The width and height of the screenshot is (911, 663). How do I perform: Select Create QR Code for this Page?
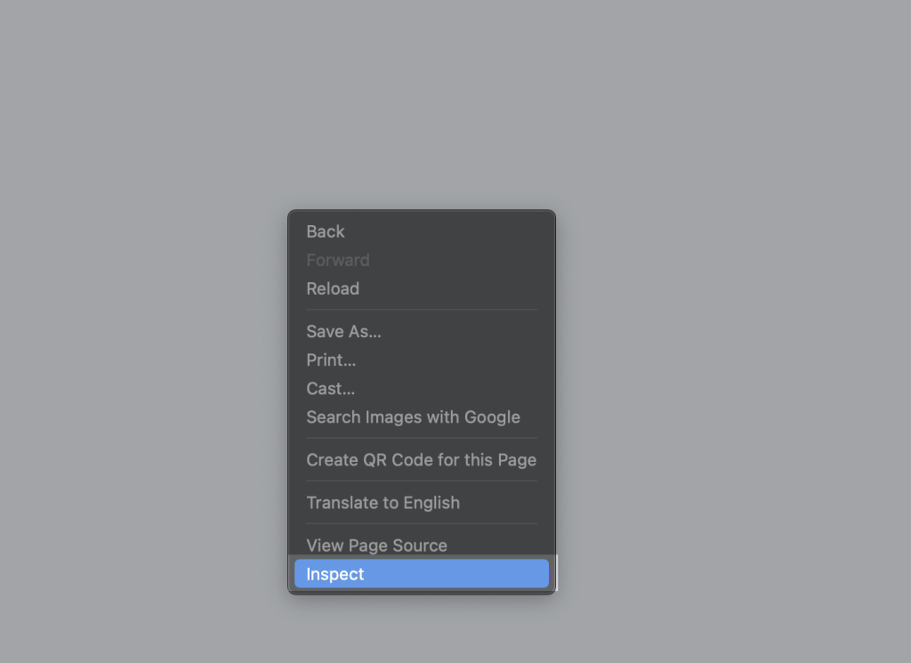(421, 460)
